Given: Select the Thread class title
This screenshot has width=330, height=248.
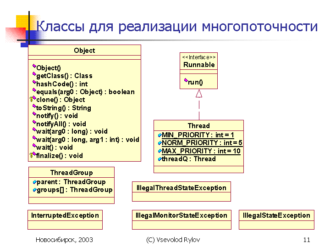Looking at the screenshot, I should click(x=198, y=126).
